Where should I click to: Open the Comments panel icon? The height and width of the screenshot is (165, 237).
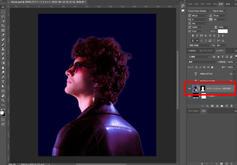coord(183,11)
